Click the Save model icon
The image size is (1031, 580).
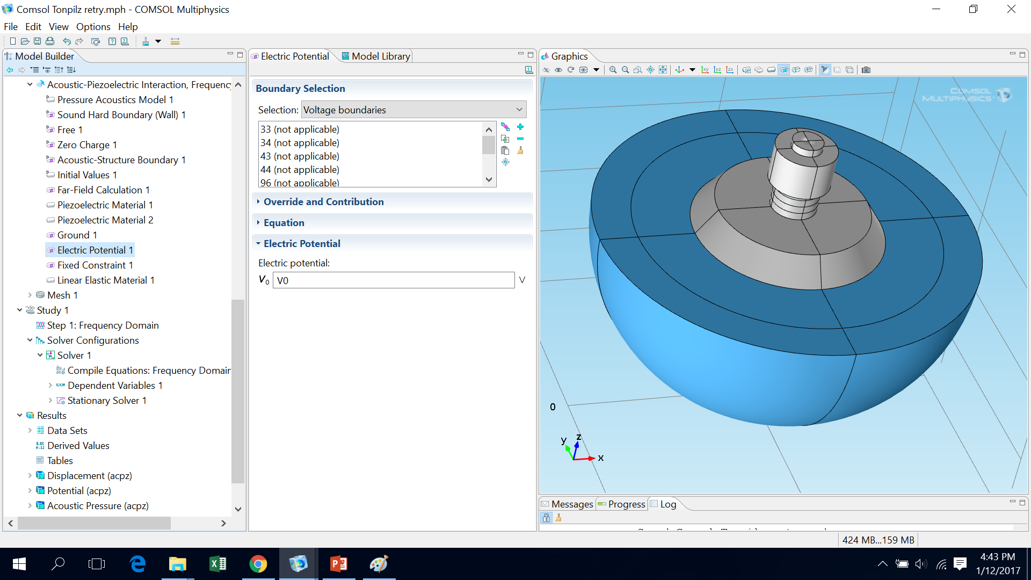click(37, 41)
